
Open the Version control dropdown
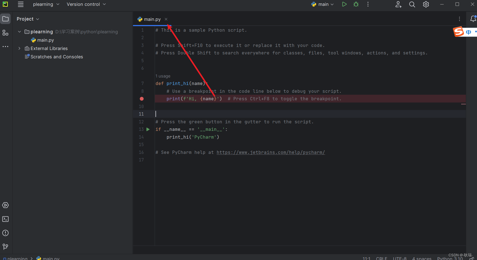86,4
